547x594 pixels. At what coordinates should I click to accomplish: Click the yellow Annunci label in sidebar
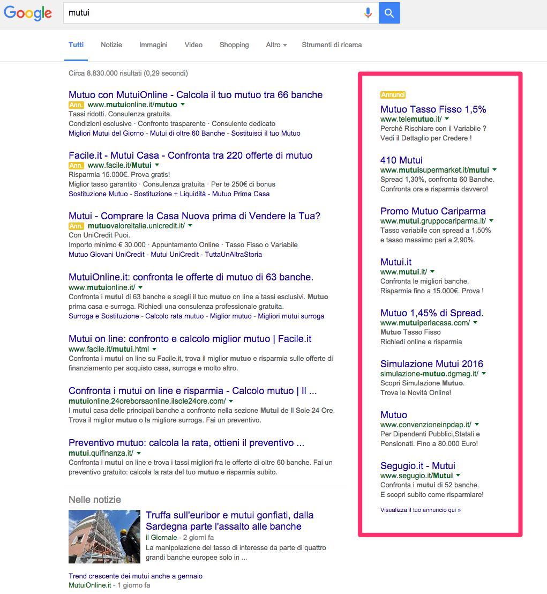(x=393, y=95)
